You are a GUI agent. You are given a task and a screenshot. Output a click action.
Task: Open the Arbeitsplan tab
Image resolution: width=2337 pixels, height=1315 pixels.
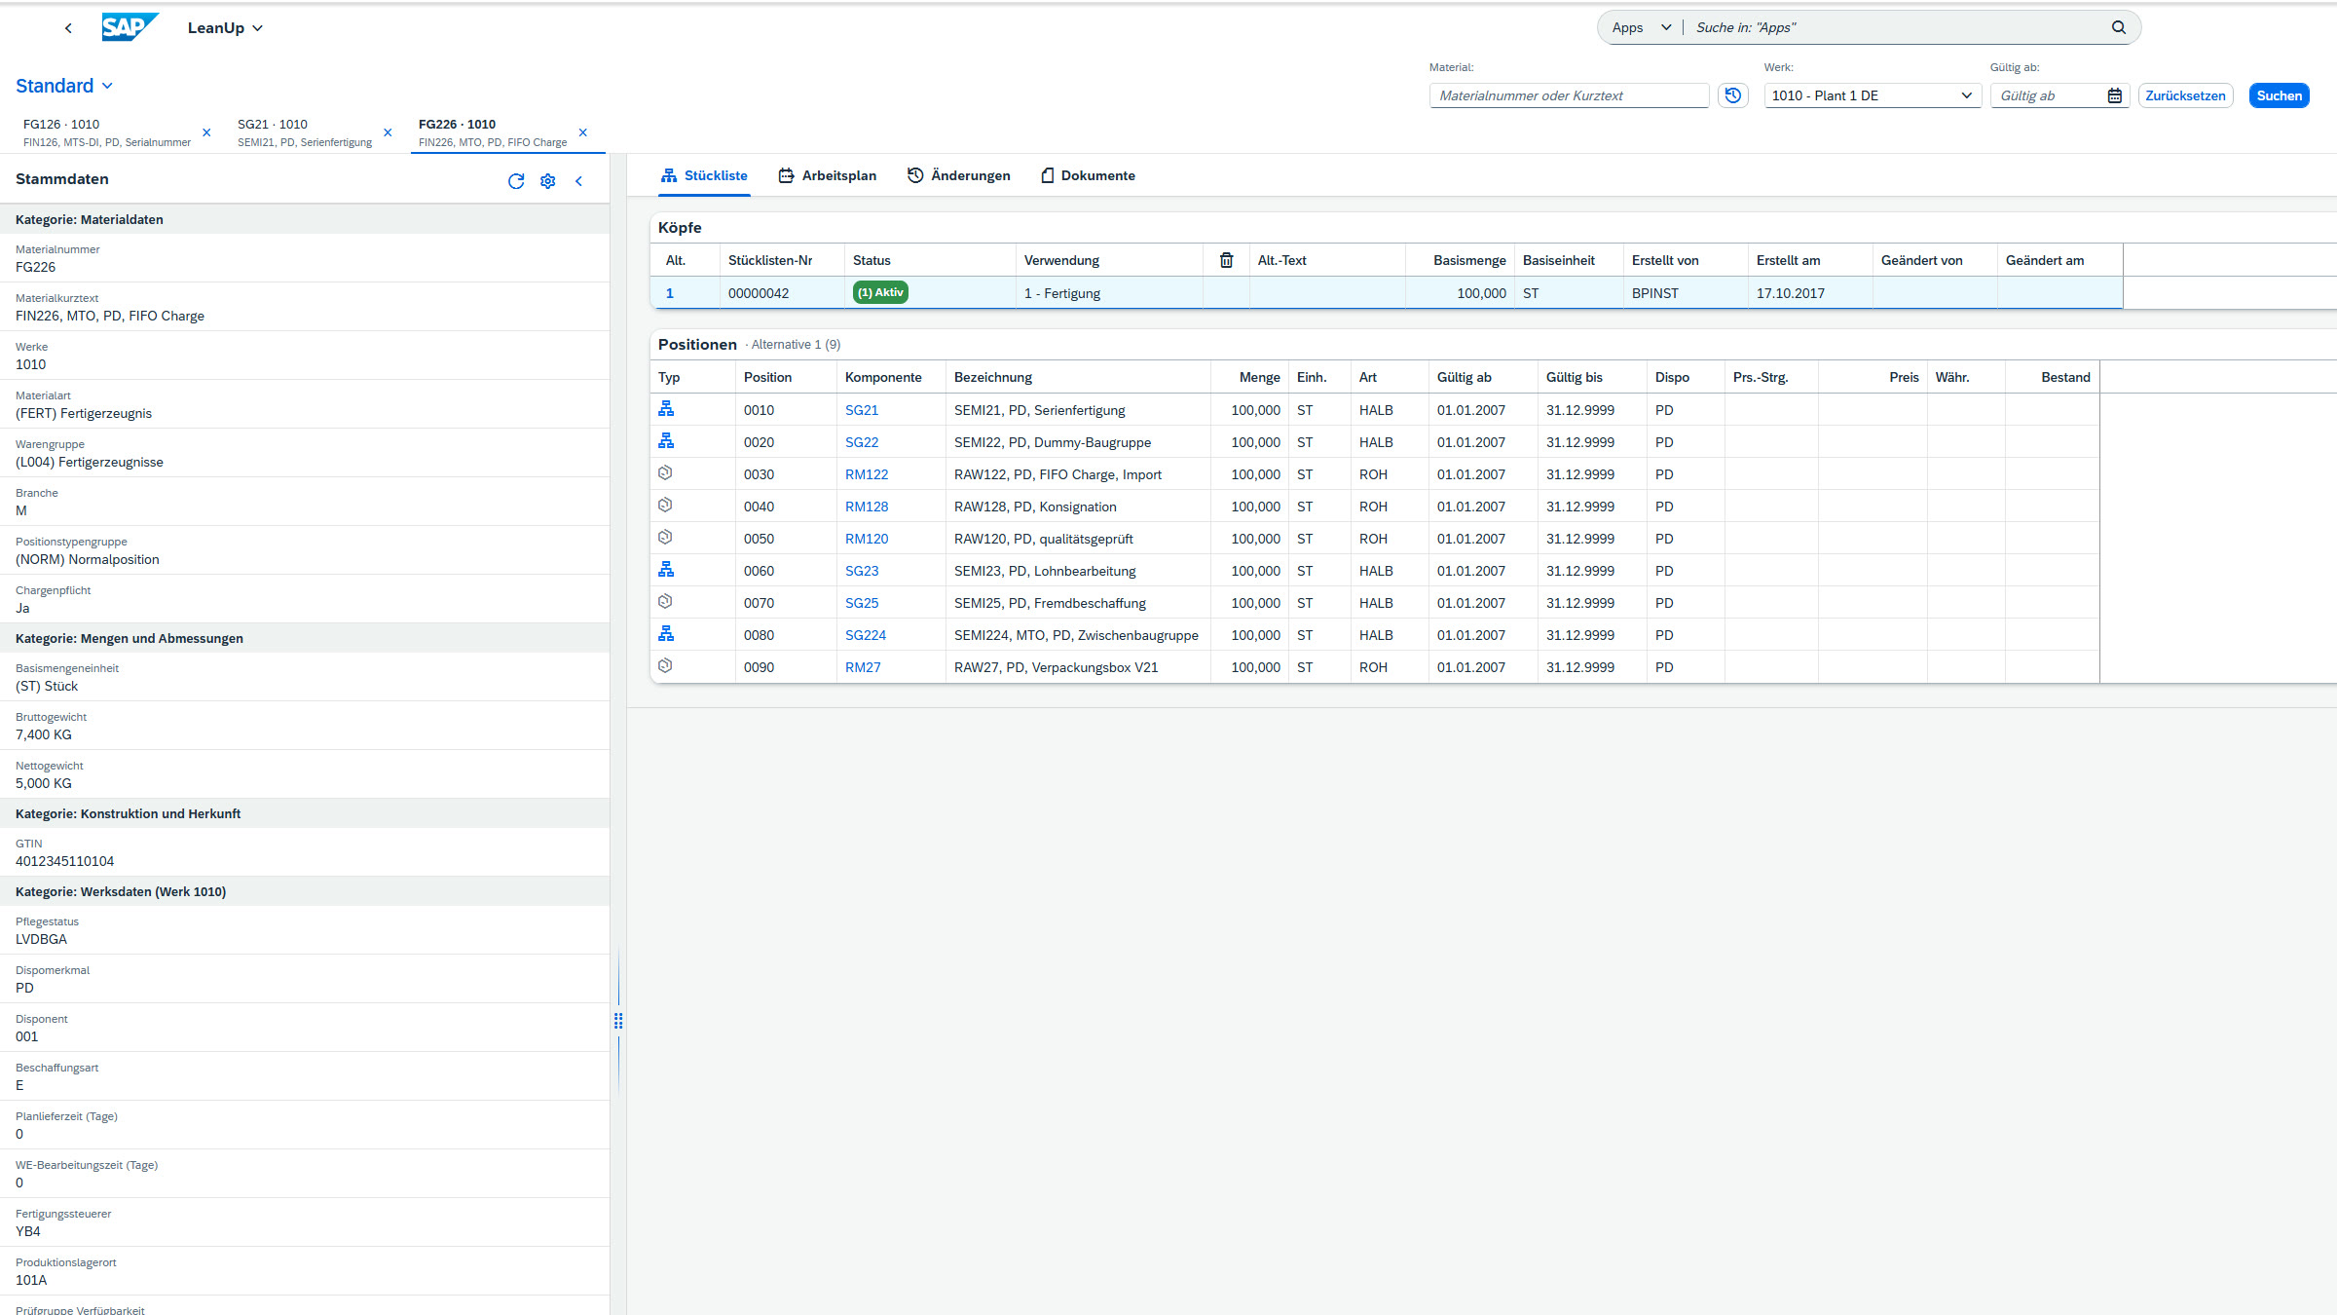point(828,175)
